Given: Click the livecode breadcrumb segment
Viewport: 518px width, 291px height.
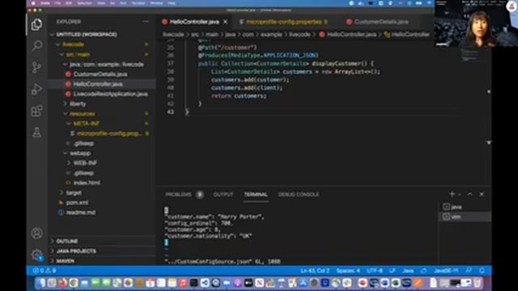Looking at the screenshot, I should pos(173,34).
